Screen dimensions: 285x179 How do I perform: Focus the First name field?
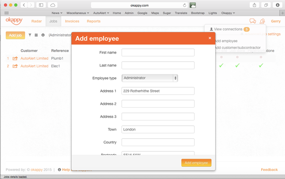(x=158, y=52)
